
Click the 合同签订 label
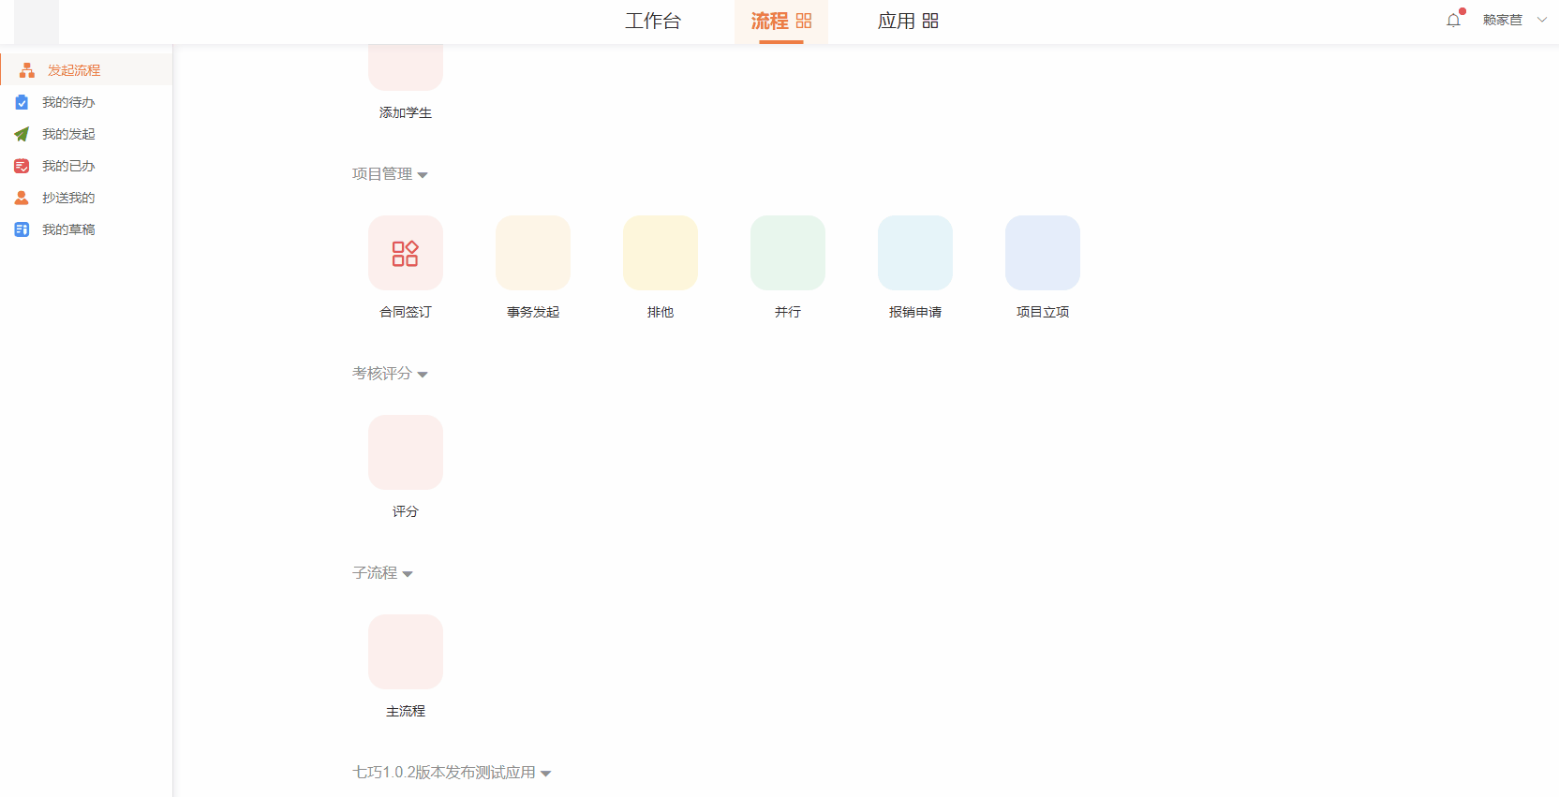406,312
